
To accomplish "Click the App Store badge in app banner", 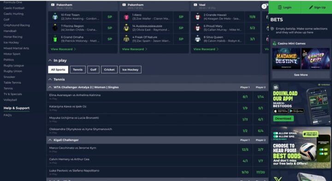I will point(280,111).
